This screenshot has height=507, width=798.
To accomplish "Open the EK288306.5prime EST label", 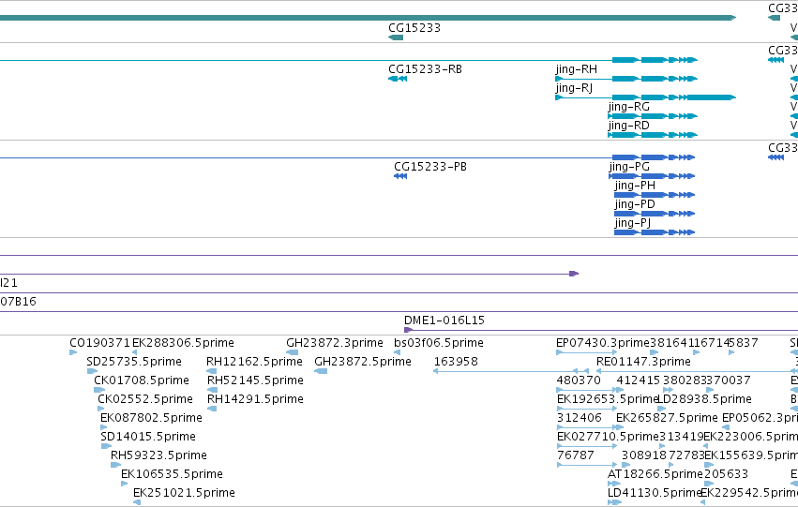I will click(183, 343).
